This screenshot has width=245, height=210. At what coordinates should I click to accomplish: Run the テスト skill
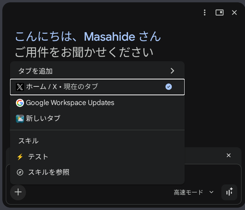pos(38,157)
